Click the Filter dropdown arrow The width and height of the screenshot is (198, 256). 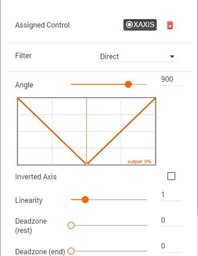pos(172,57)
